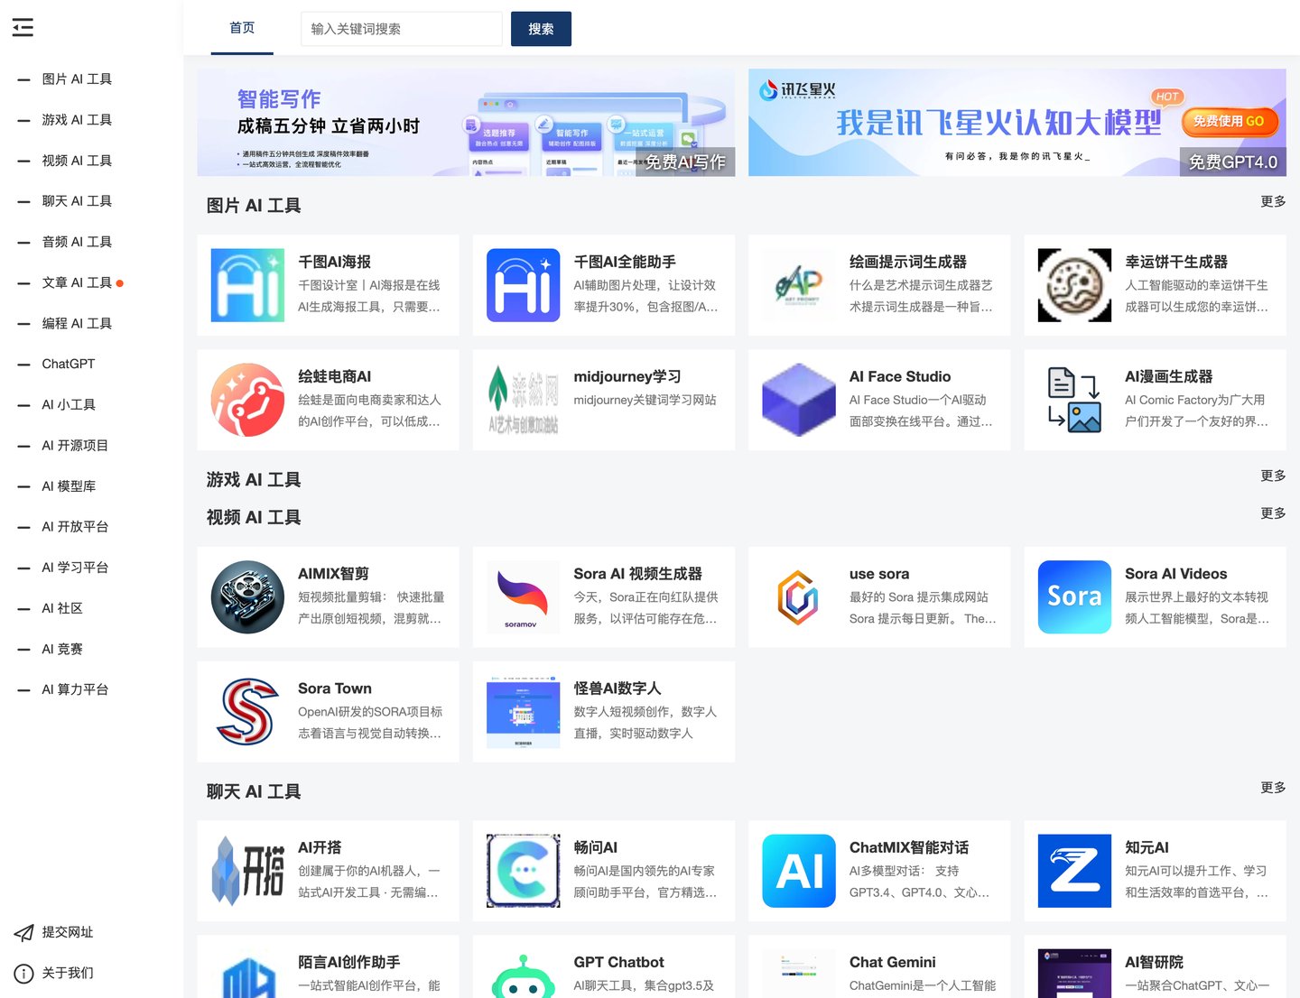This screenshot has height=998, width=1300.
Task: Click 更多 next to 视频 AI 工具
Action: tap(1273, 513)
